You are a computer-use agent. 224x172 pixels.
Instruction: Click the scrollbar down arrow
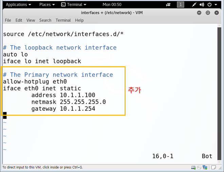(219, 162)
